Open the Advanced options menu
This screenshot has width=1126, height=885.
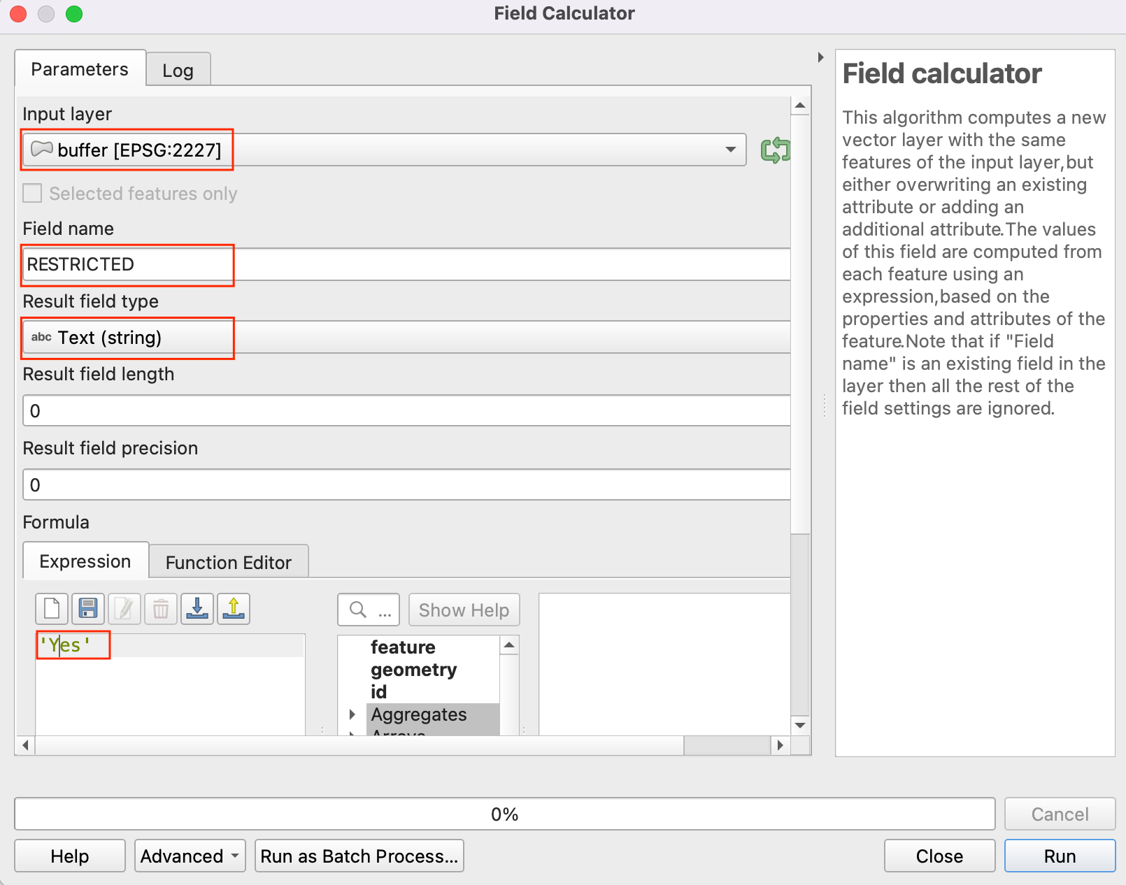[x=190, y=856]
